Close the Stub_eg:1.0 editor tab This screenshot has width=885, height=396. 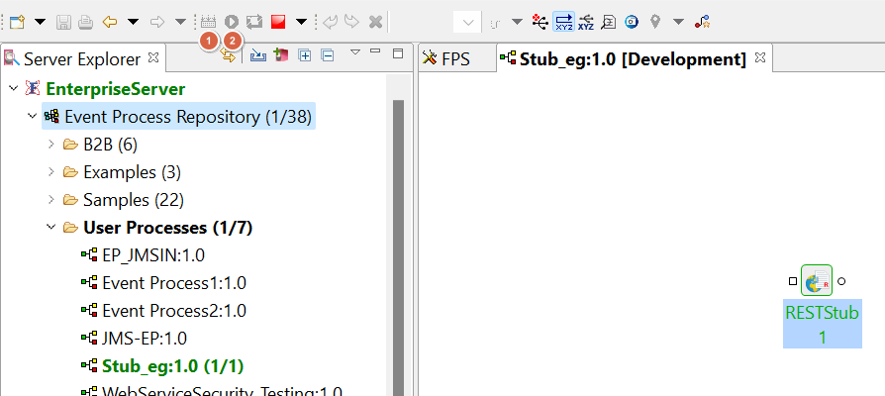[x=760, y=58]
